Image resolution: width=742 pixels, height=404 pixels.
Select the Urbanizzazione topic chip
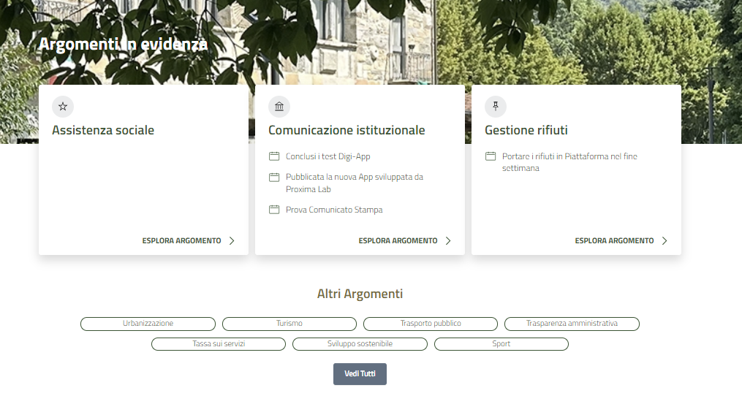pos(148,324)
